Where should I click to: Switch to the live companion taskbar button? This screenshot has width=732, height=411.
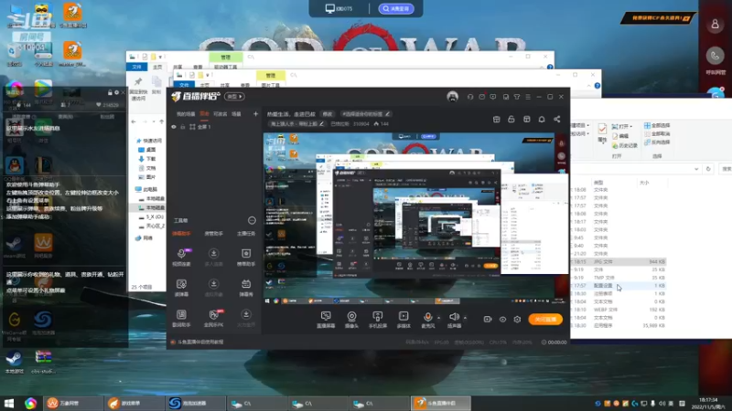[441, 403]
